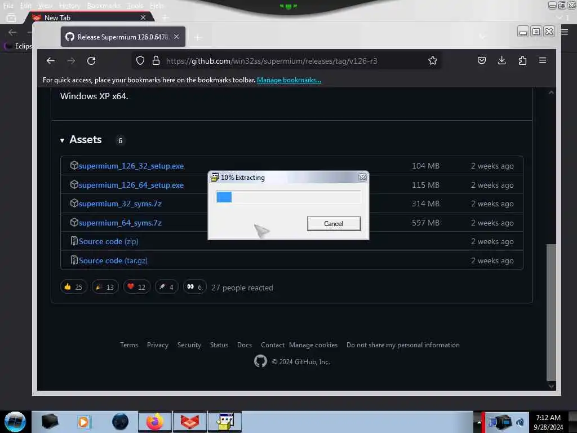
Task: Open the Contact footer link
Action: (273, 345)
